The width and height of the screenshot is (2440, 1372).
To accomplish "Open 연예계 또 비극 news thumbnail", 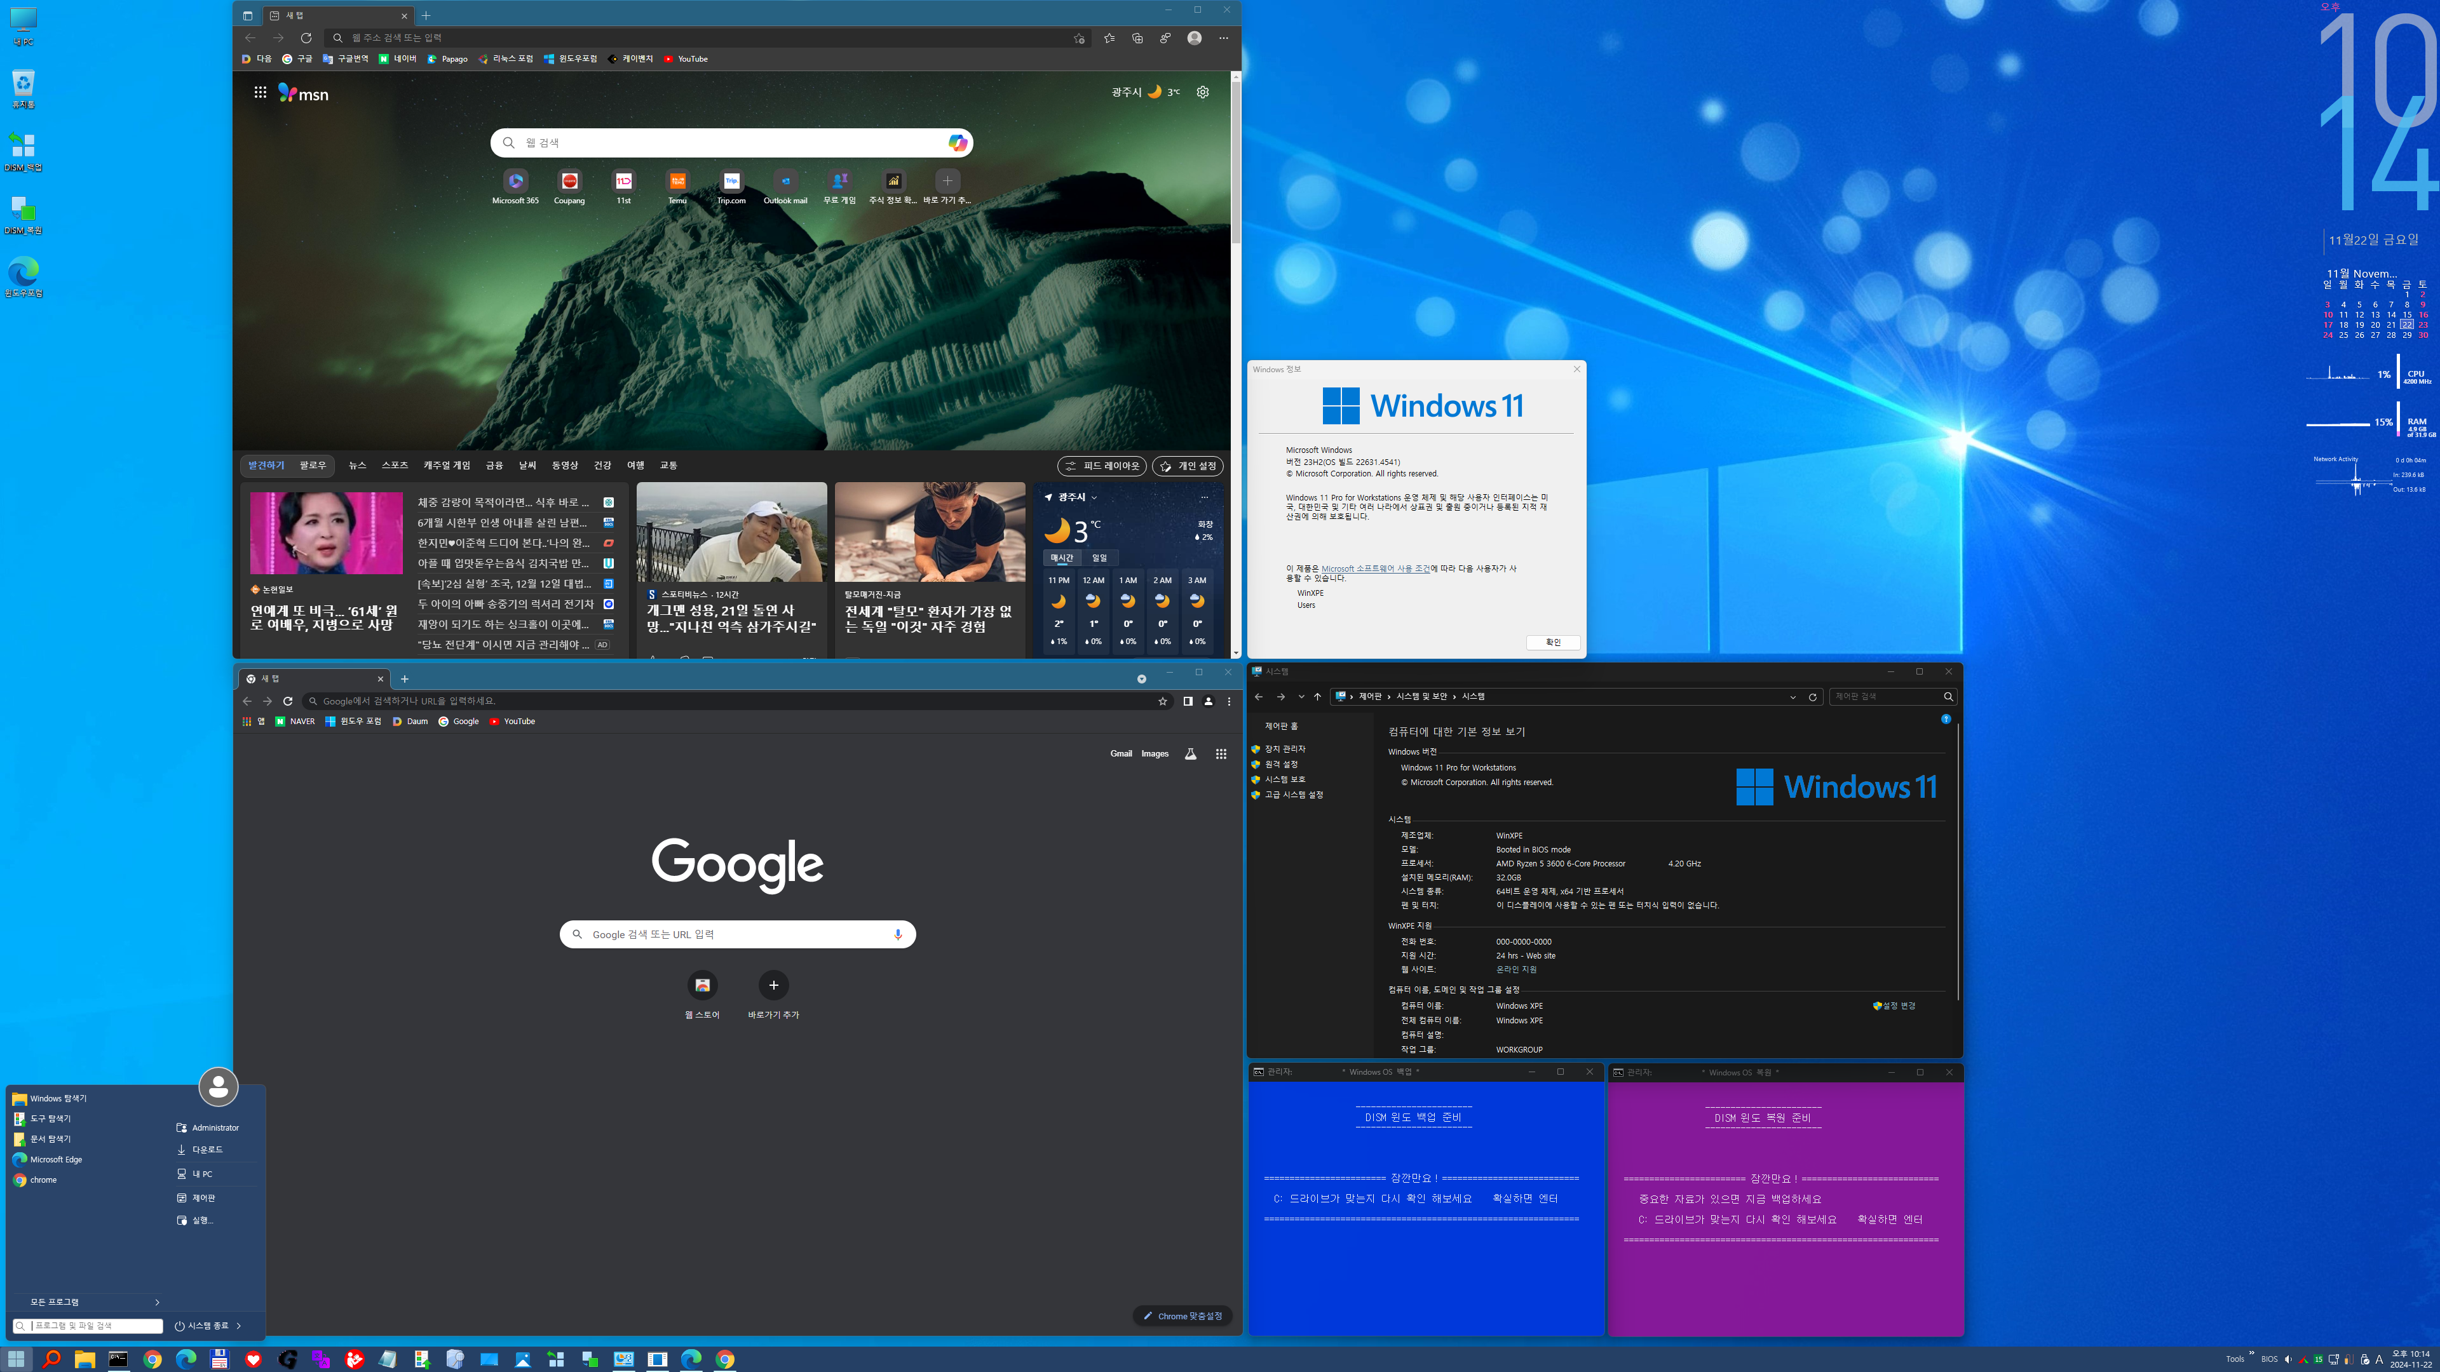I will pos(326,532).
